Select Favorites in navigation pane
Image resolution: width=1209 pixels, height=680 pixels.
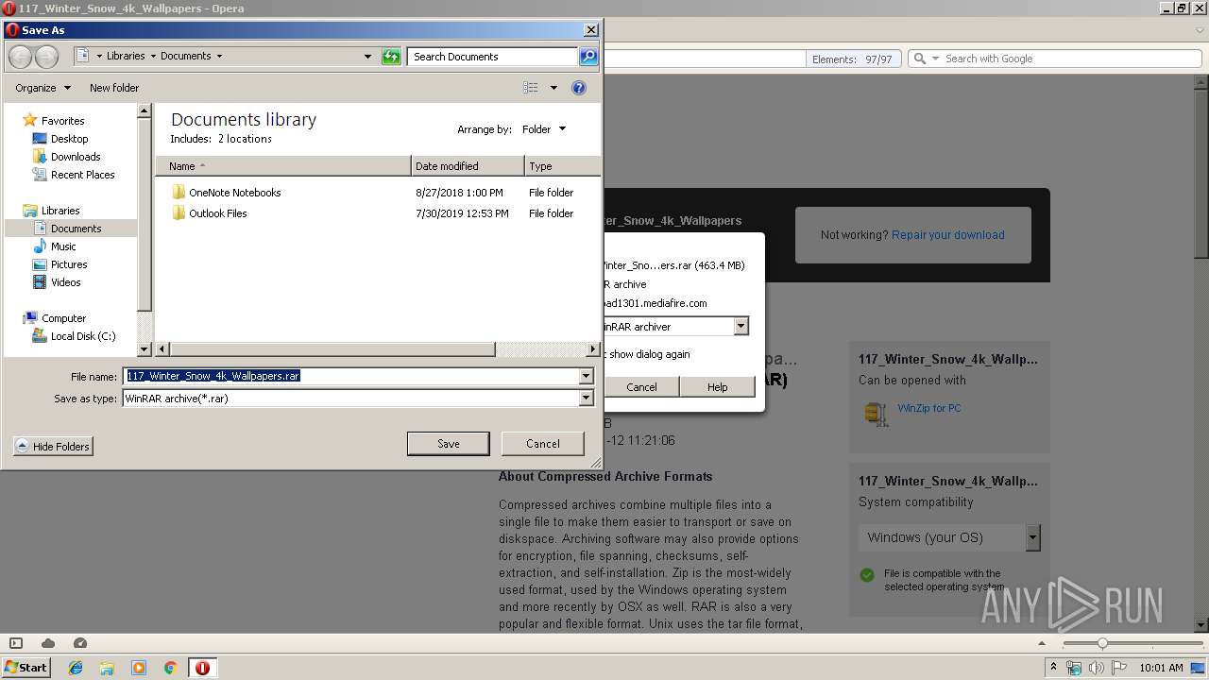54,121
